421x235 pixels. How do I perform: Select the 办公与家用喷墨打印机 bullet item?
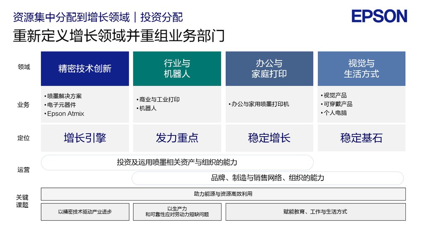pos(260,104)
